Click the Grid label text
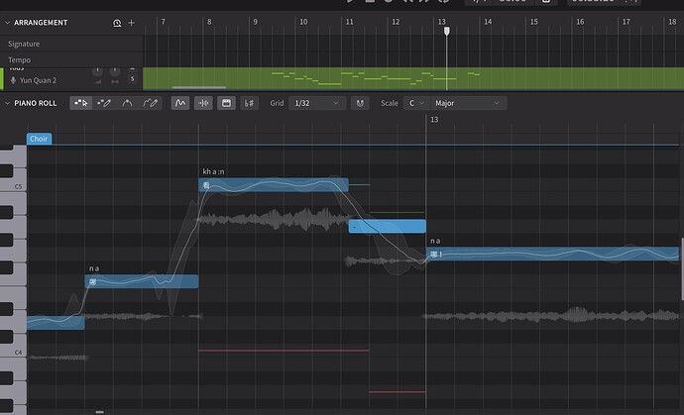The height and width of the screenshot is (415, 684). coord(277,103)
